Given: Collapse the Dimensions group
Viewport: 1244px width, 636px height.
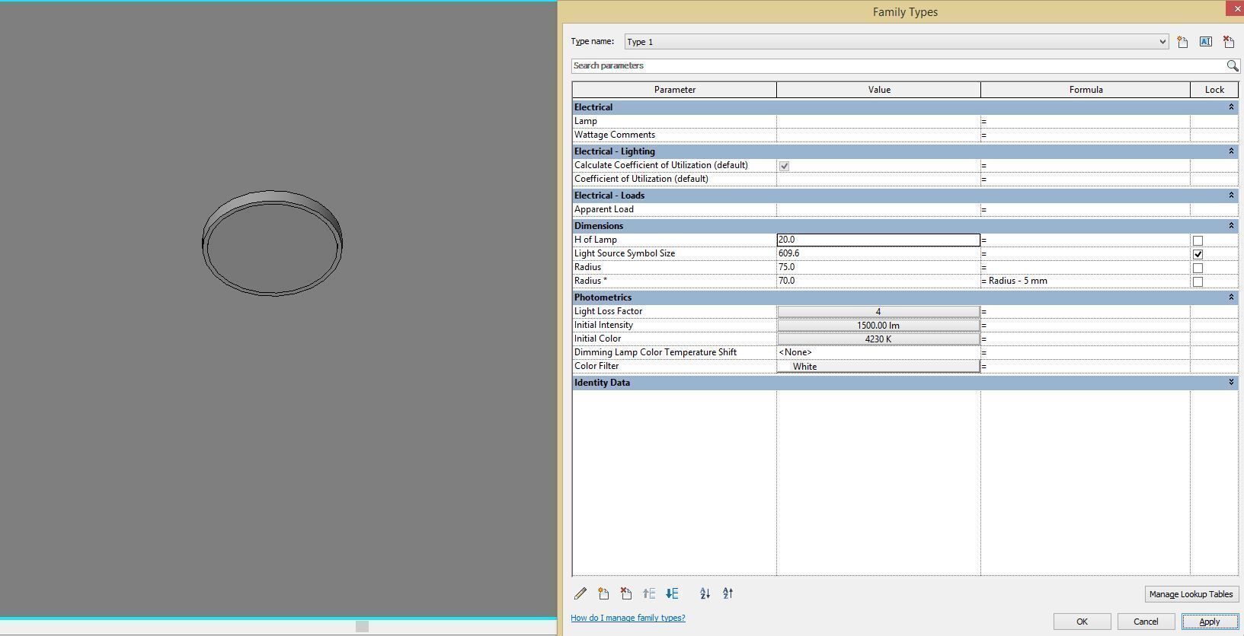Looking at the screenshot, I should pos(1231,226).
